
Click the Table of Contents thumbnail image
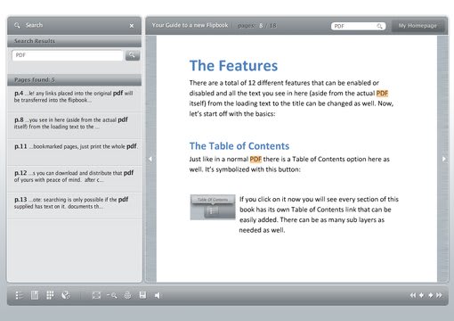[x=213, y=207]
